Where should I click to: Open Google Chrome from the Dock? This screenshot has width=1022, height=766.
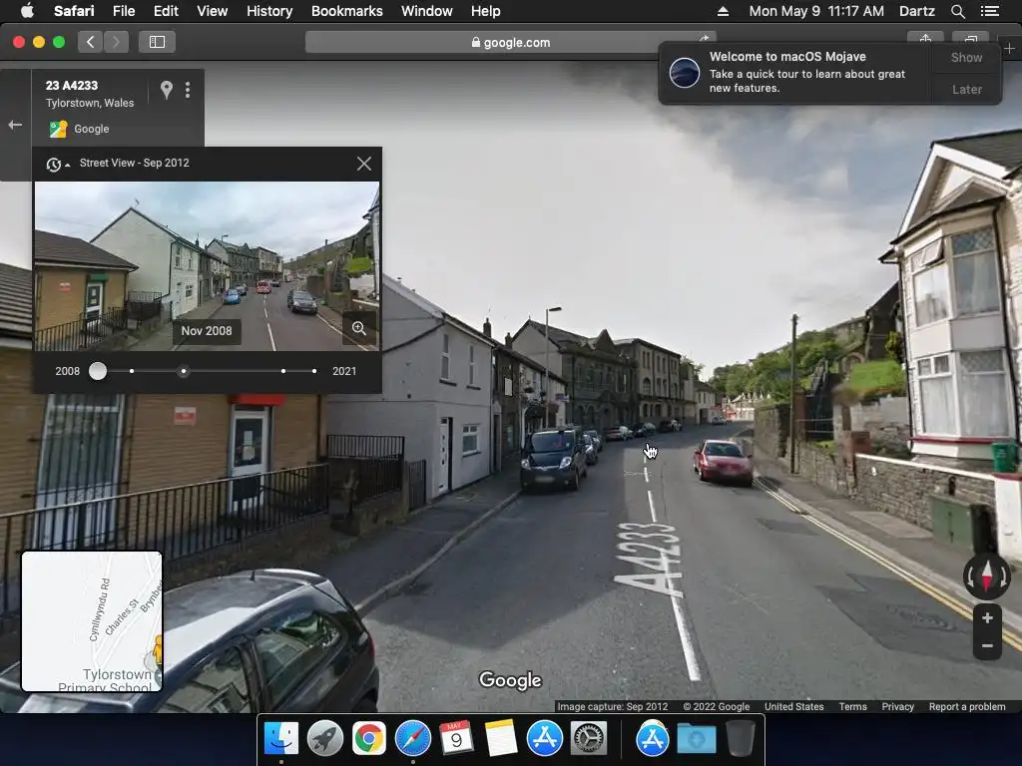(x=369, y=739)
